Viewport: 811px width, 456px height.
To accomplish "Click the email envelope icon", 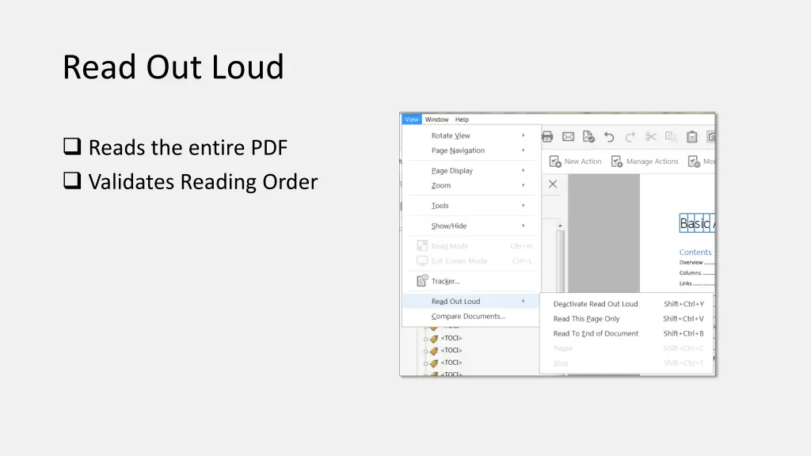I will 568,137.
